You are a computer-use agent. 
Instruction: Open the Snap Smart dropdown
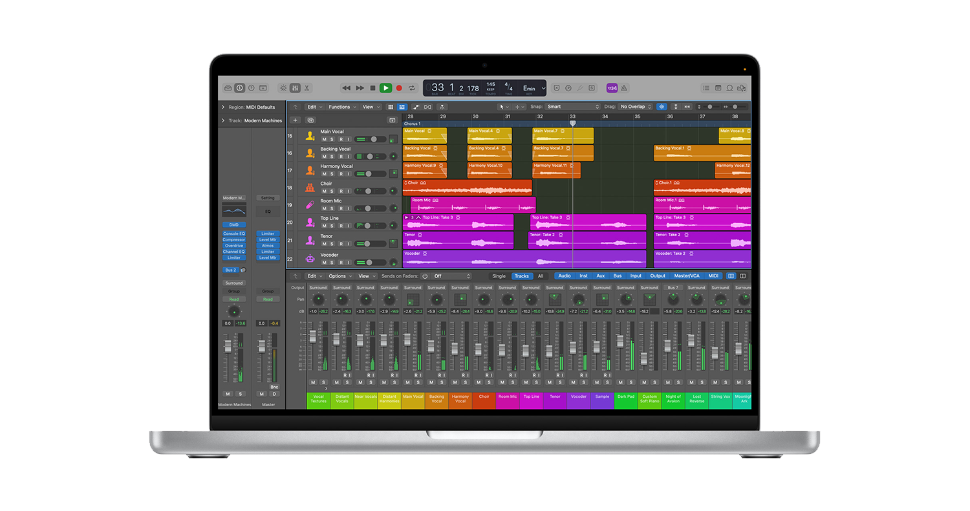574,107
